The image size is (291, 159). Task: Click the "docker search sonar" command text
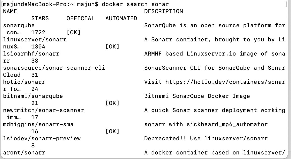click(135, 4)
